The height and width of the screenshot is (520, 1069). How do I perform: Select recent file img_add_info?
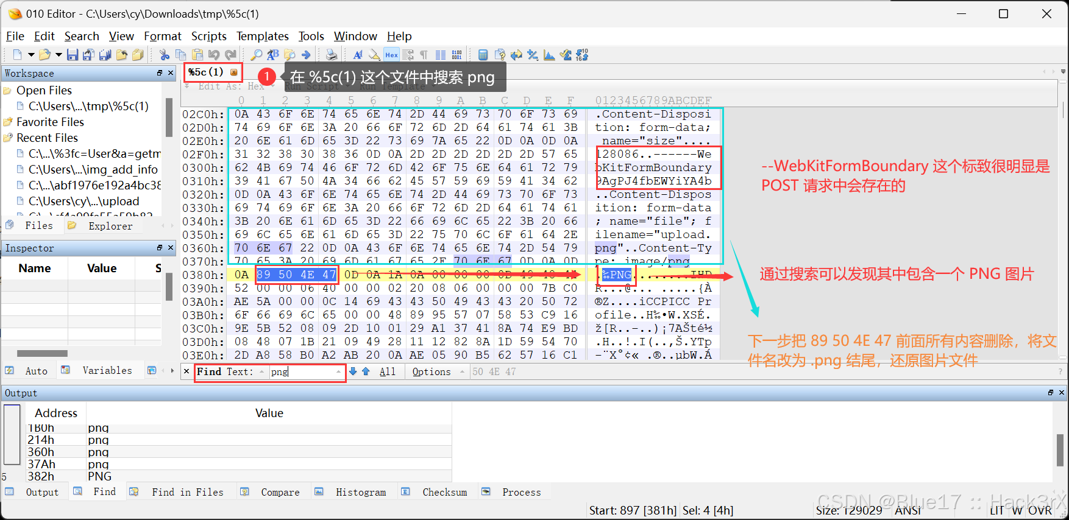[93, 169]
